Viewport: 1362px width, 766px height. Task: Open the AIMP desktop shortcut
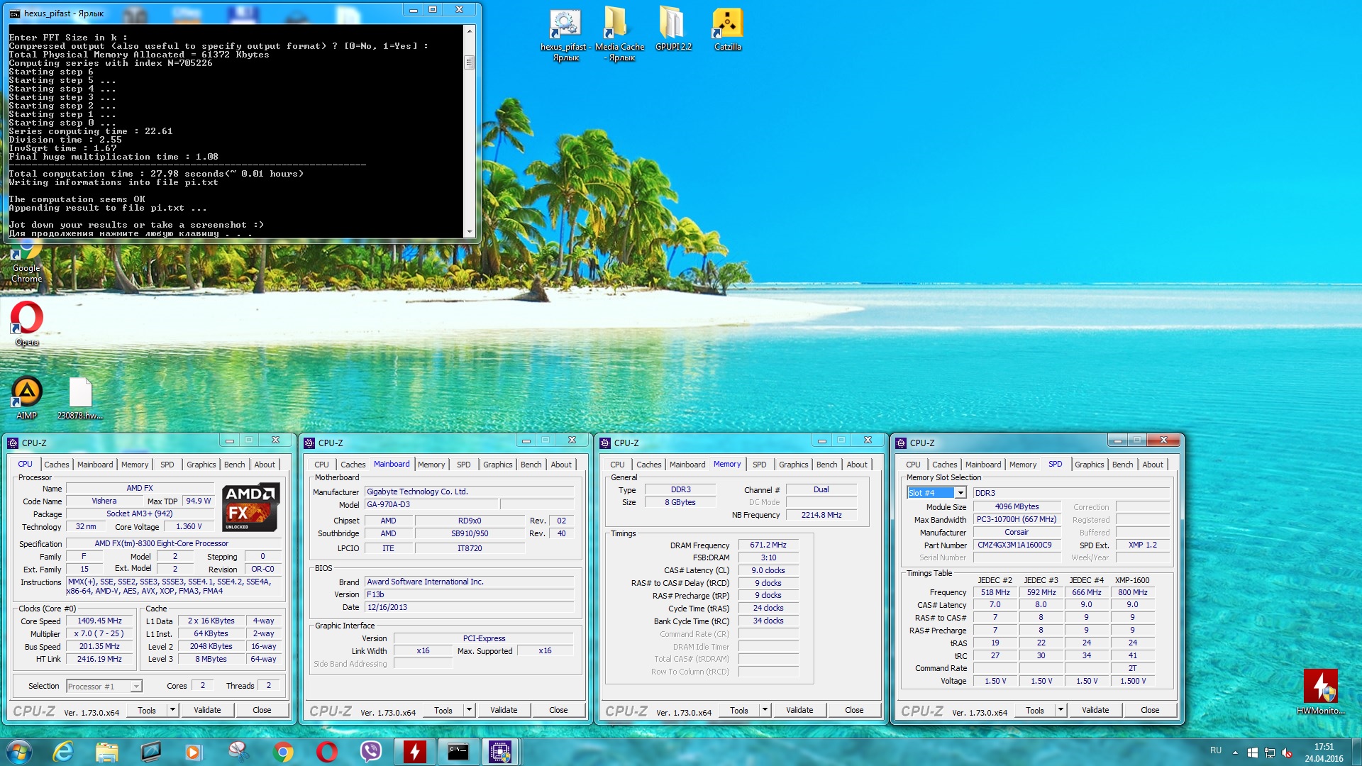pos(26,398)
